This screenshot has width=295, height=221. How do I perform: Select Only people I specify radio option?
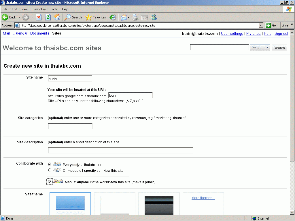[50, 170]
